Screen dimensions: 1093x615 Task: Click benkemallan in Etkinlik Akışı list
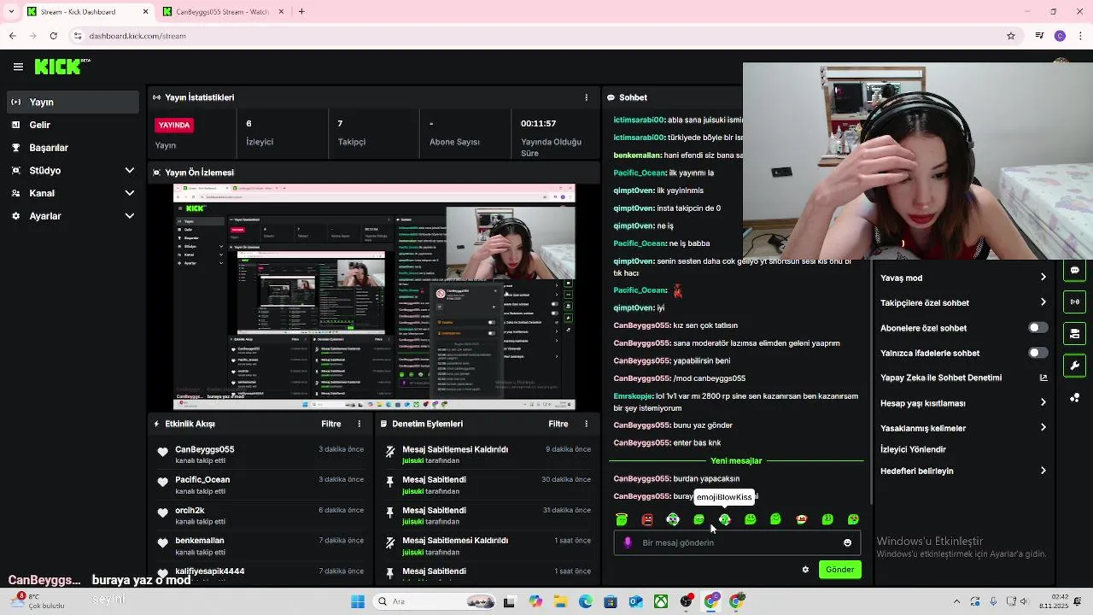(x=200, y=541)
